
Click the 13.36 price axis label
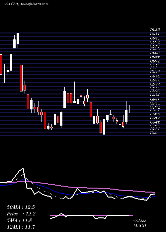tap(155, 84)
